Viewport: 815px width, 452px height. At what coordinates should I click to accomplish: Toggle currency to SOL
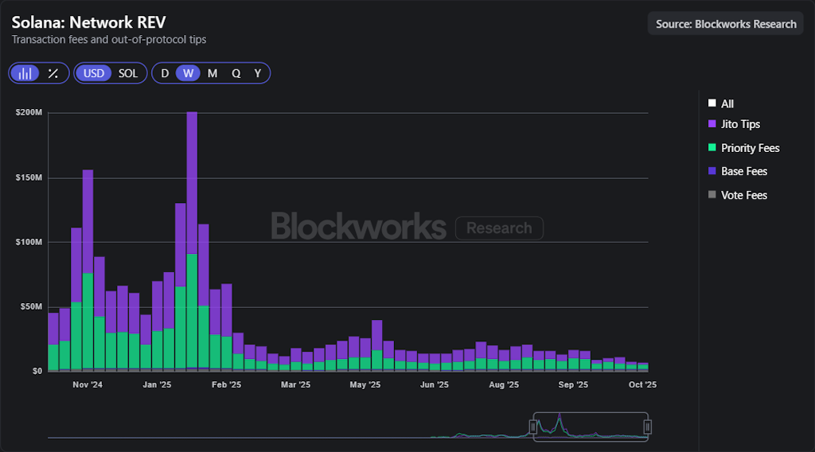(128, 73)
